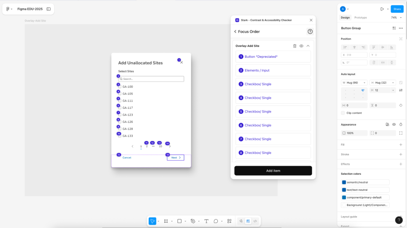Image resolution: width=407 pixels, height=228 pixels.
Task: Open the Figma main menu icon
Action: pos(8,9)
